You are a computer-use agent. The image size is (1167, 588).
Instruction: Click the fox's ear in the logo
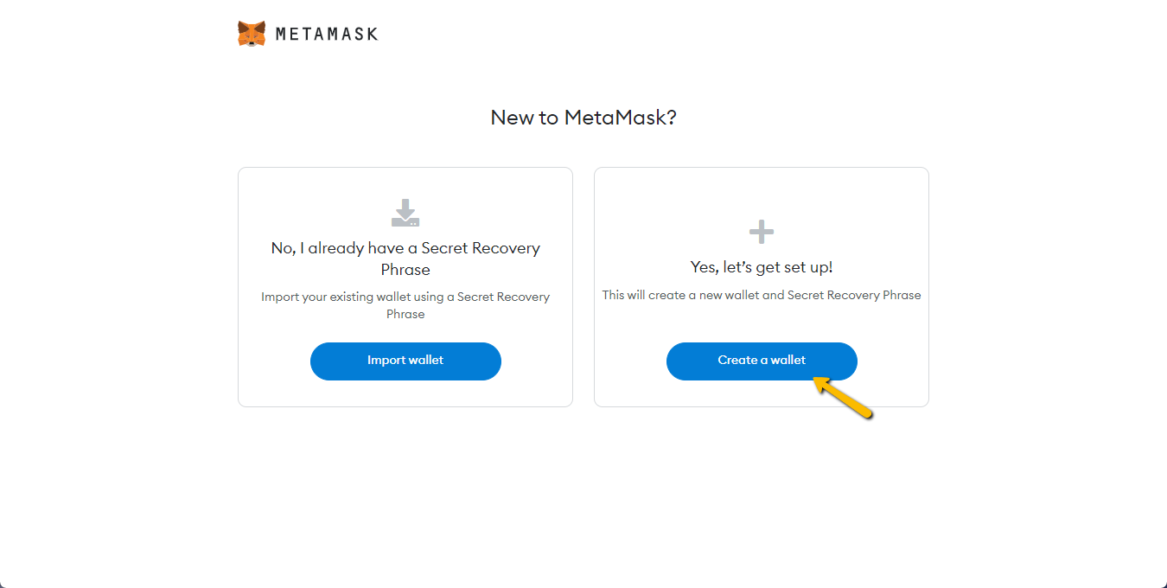241,25
